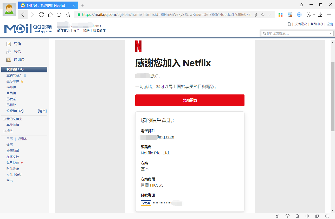Image resolution: width=335 pixels, height=219 pixels.
Task: Click the speaker mute icon in status bar
Action: [x=307, y=216]
